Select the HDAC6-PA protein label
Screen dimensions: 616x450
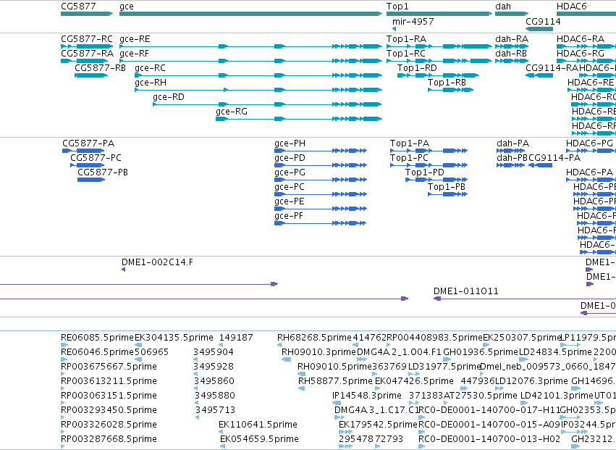coord(590,173)
